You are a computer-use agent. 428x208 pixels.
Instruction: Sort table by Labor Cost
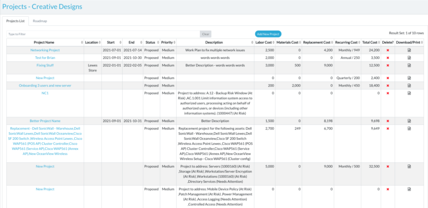pos(265,42)
